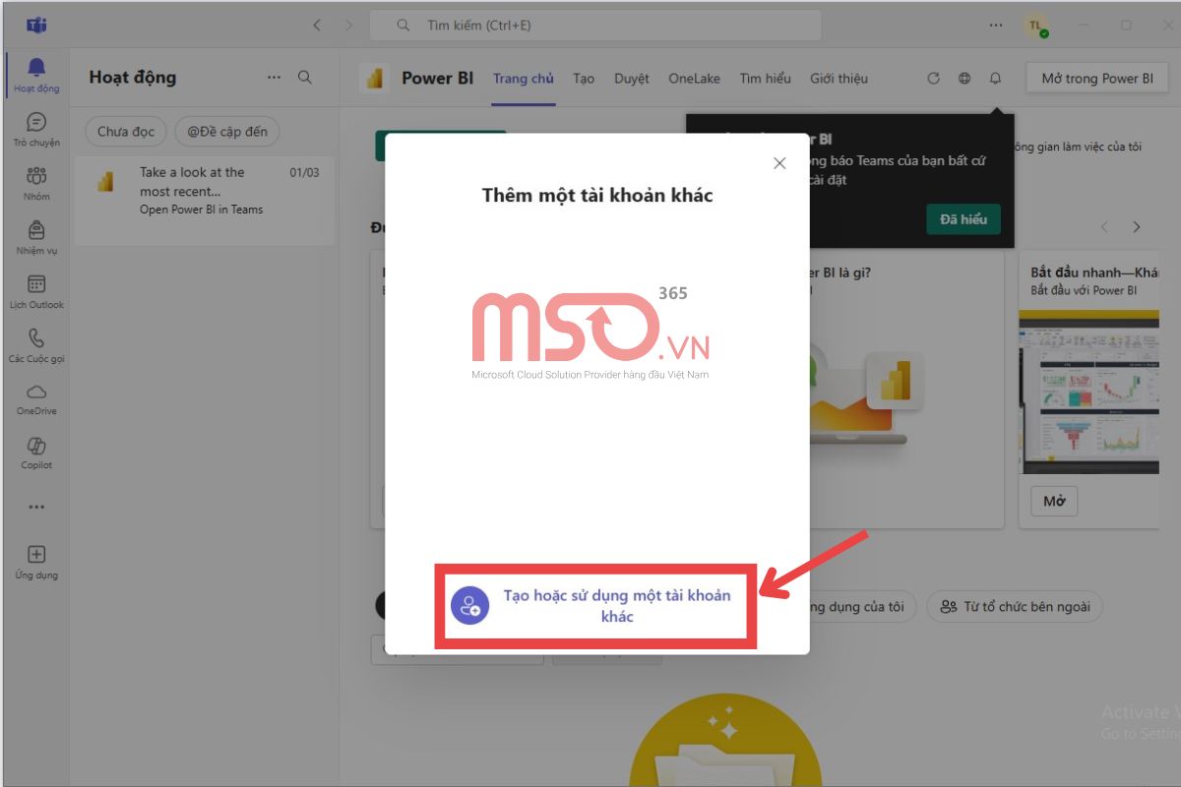Open the Nhóm teams section

36,183
